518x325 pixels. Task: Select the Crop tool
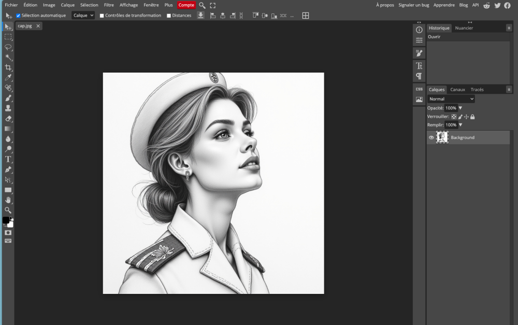point(8,68)
